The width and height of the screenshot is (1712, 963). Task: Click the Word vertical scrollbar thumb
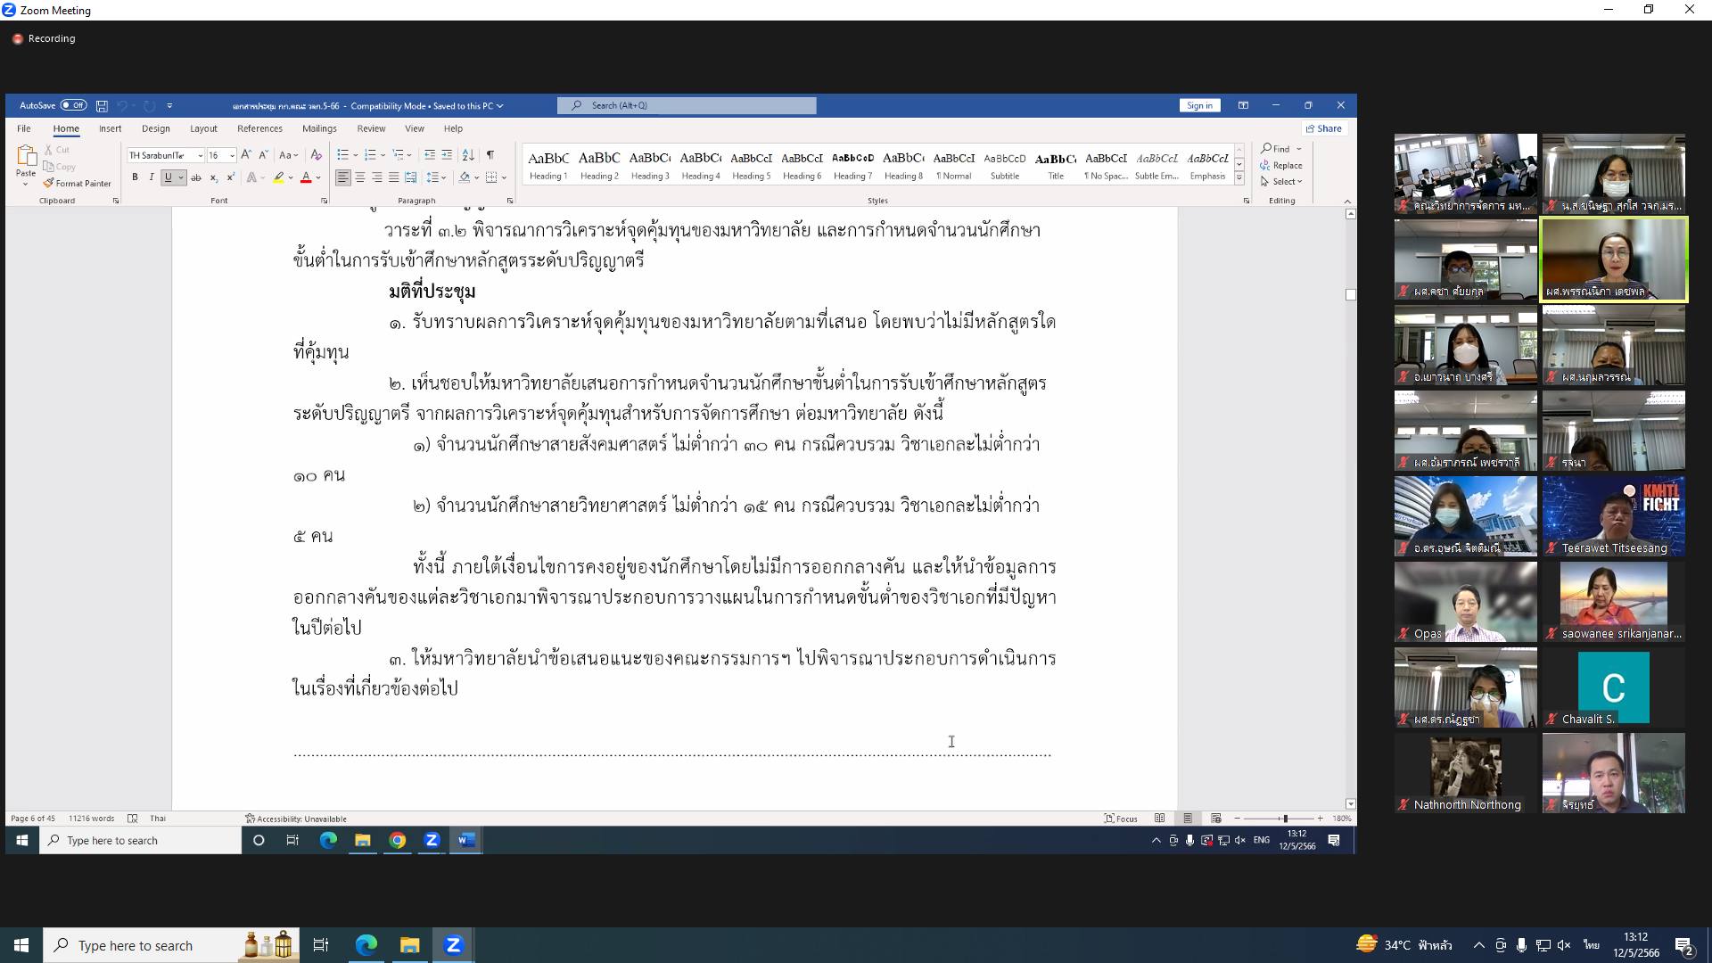[x=1351, y=294]
